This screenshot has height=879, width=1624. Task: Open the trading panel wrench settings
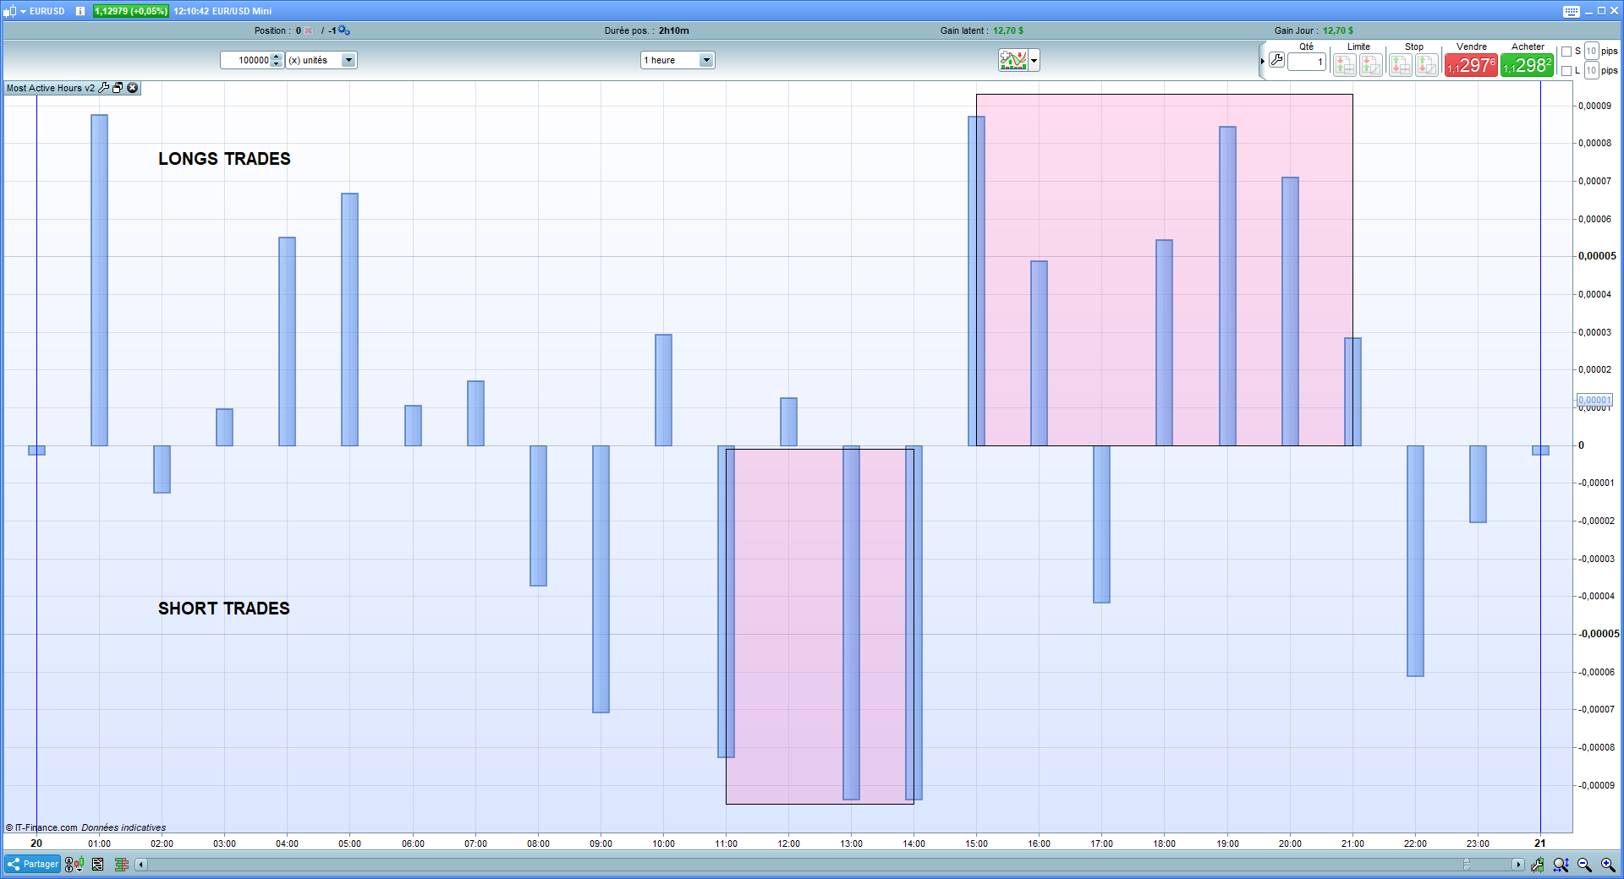point(1276,61)
